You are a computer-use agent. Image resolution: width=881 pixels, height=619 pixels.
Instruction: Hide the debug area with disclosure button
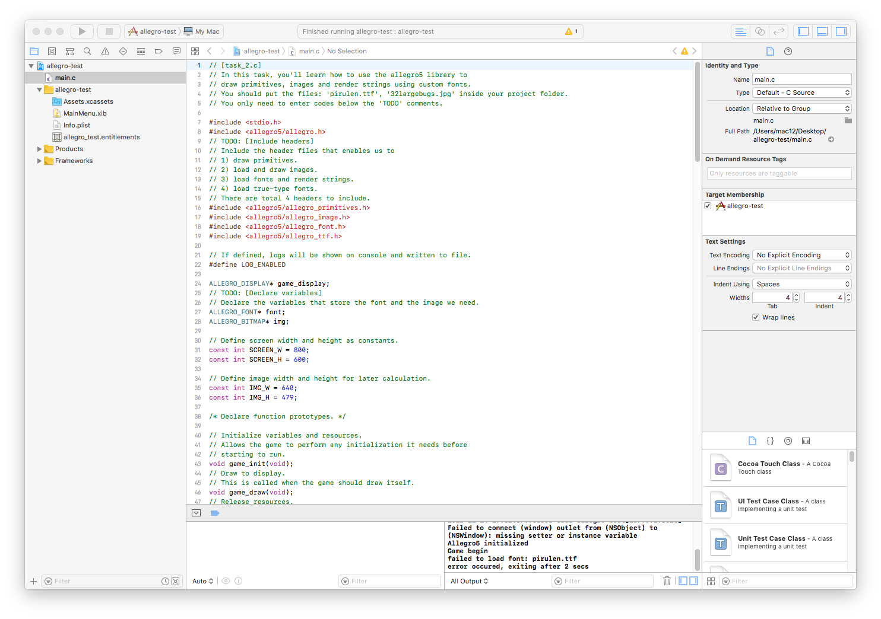pos(197,513)
